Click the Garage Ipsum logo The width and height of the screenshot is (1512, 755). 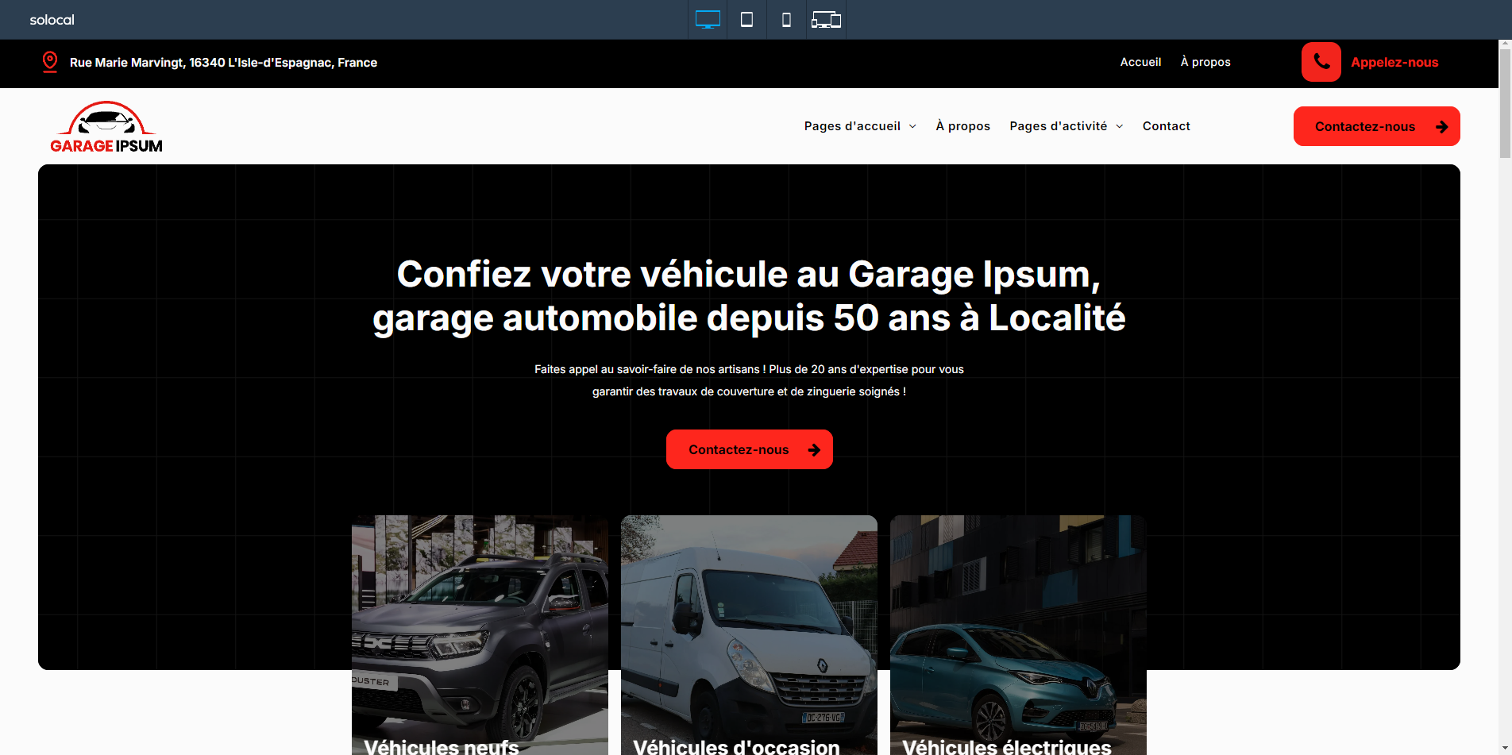pos(106,127)
